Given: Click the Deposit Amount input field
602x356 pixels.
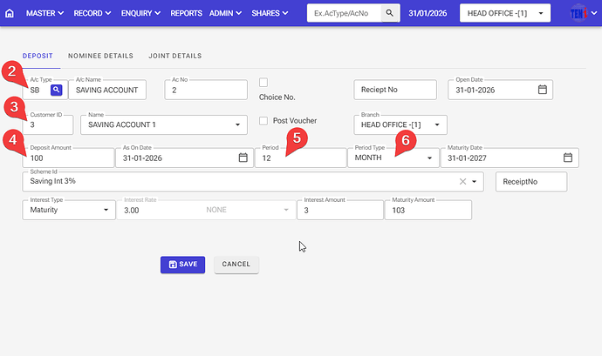Looking at the screenshot, I should pyautogui.click(x=70, y=158).
